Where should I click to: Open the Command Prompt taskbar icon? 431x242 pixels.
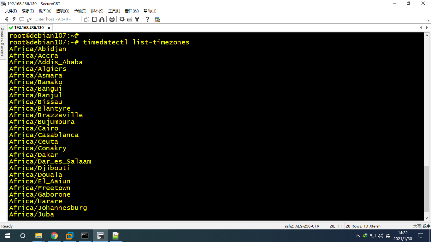tap(85, 236)
